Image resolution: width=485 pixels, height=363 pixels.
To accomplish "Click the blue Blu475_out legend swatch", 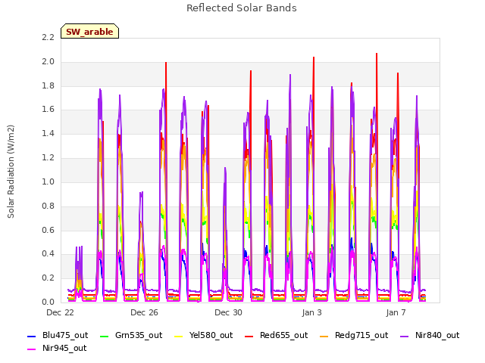I will point(32,336).
